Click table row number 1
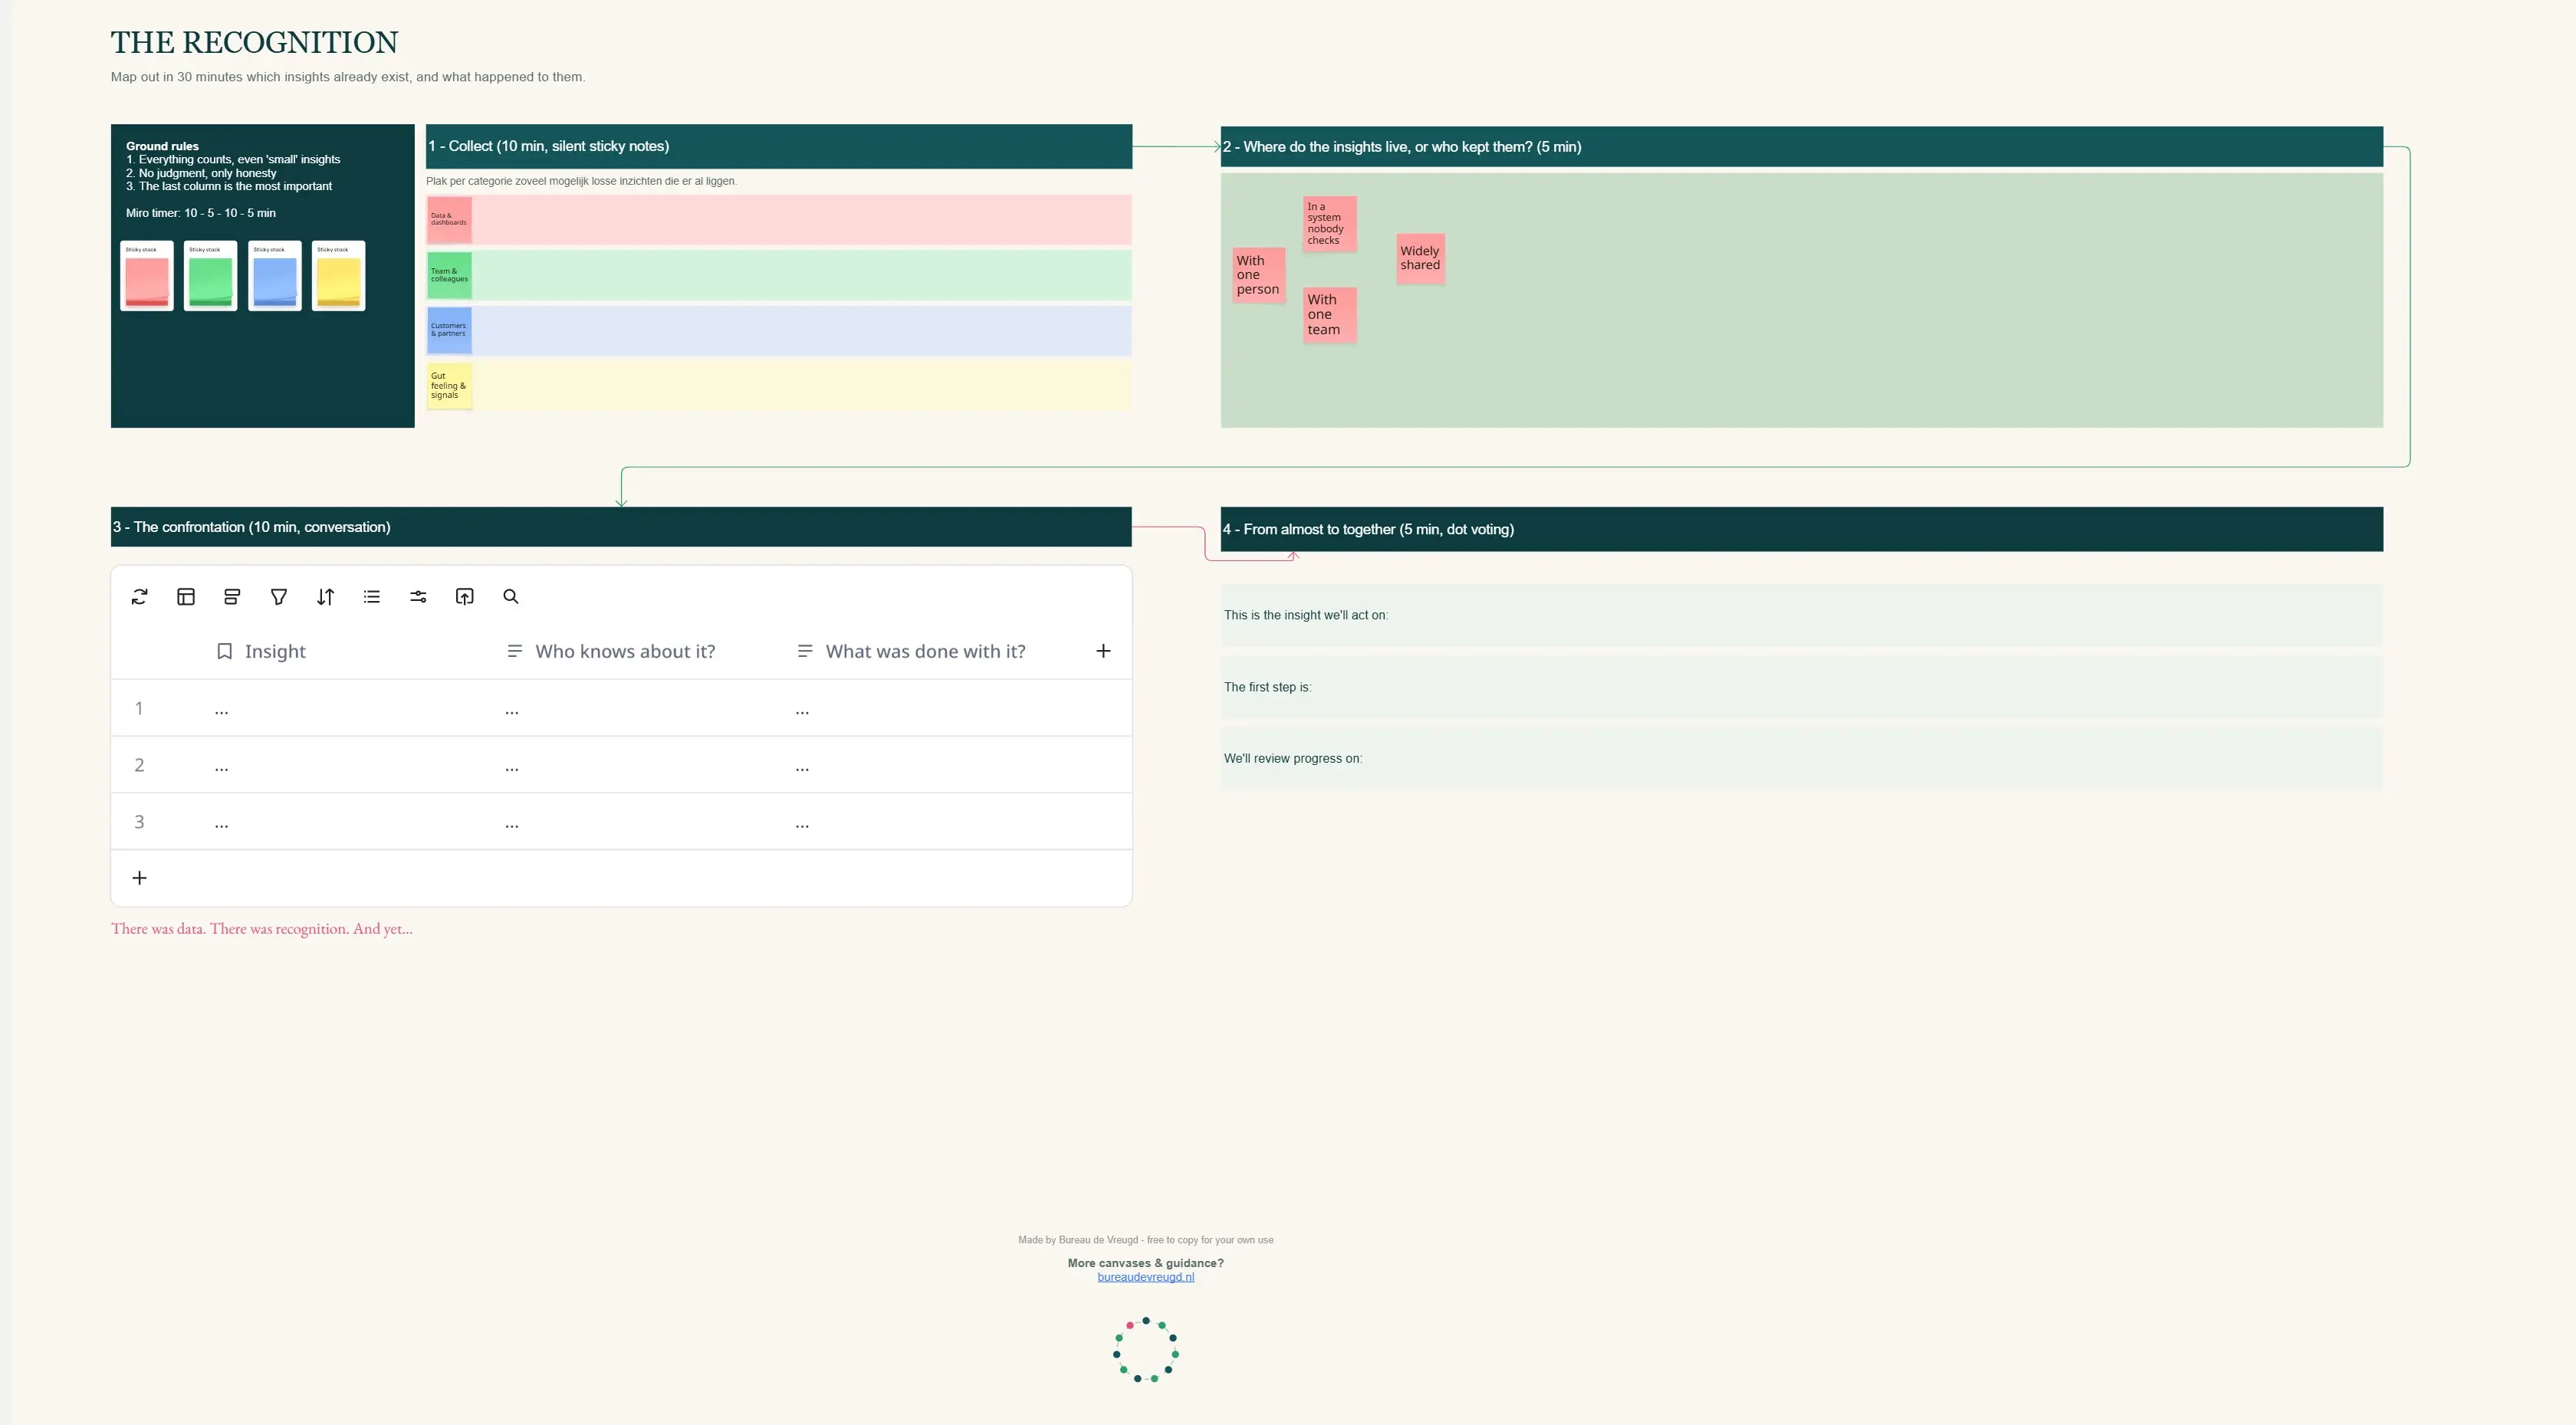This screenshot has width=2576, height=1425. 139,708
